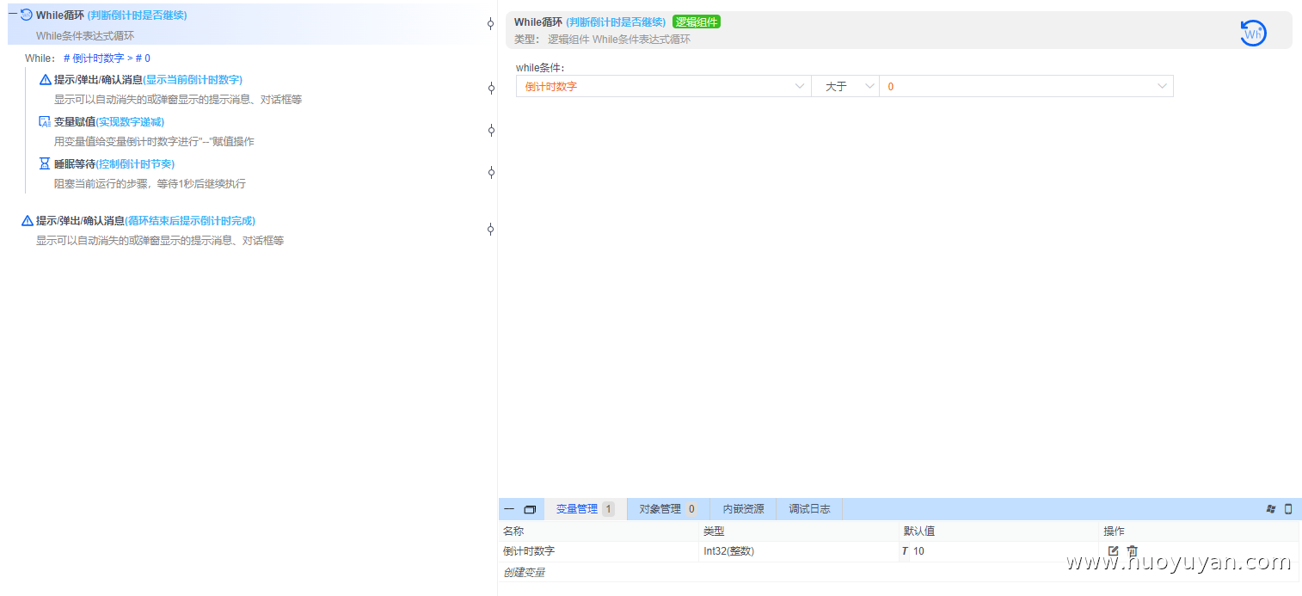This screenshot has width=1302, height=596.
Task: Click connector handle beside 睡眠等待 step
Action: point(491,172)
